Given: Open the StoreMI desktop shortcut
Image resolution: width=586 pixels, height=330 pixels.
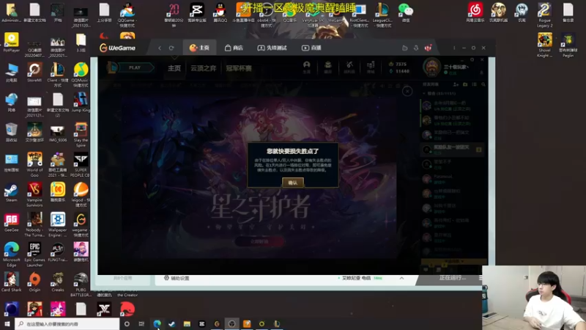Looking at the screenshot, I should coord(34,73).
